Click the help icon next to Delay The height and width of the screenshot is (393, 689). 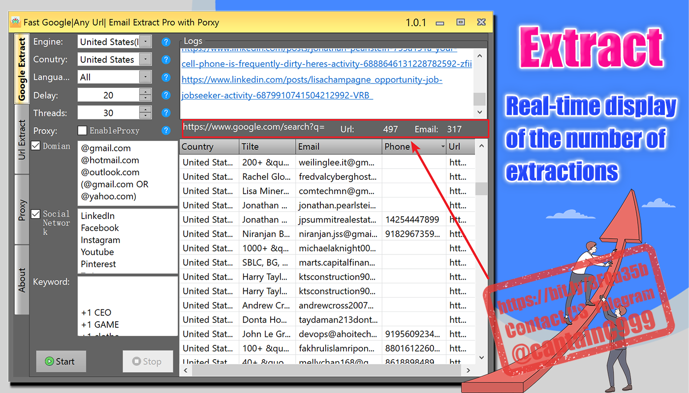click(x=166, y=95)
